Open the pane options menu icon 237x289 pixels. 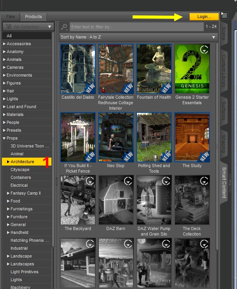224,15
